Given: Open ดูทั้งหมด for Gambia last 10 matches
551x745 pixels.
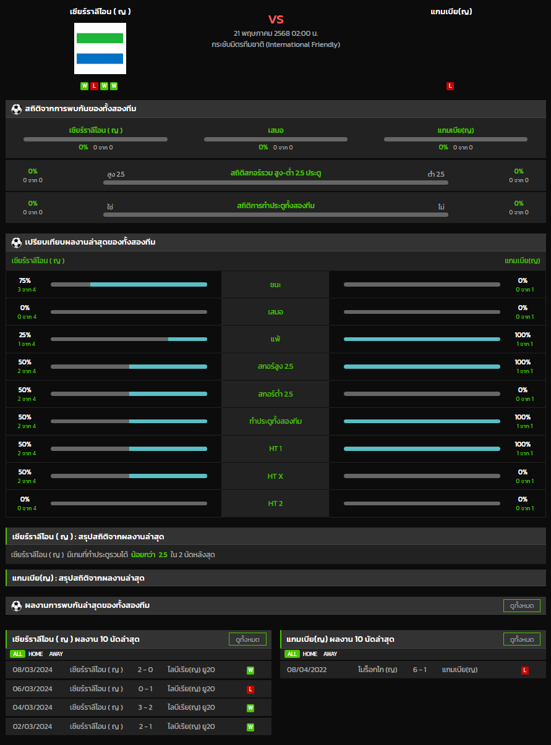Looking at the screenshot, I should click(x=522, y=639).
